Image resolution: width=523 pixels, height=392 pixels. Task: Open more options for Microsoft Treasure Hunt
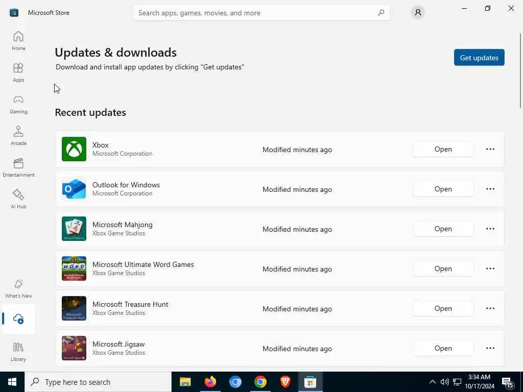pyautogui.click(x=490, y=308)
